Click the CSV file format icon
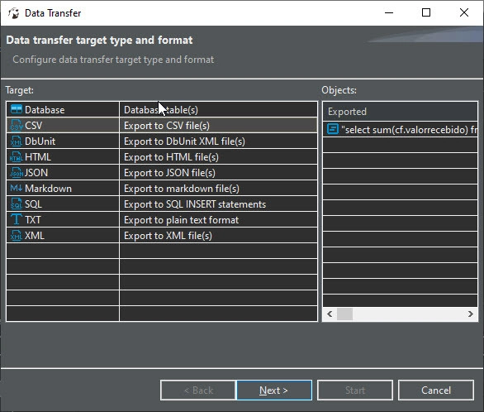Viewport: 484px width, 412px height. (16, 125)
